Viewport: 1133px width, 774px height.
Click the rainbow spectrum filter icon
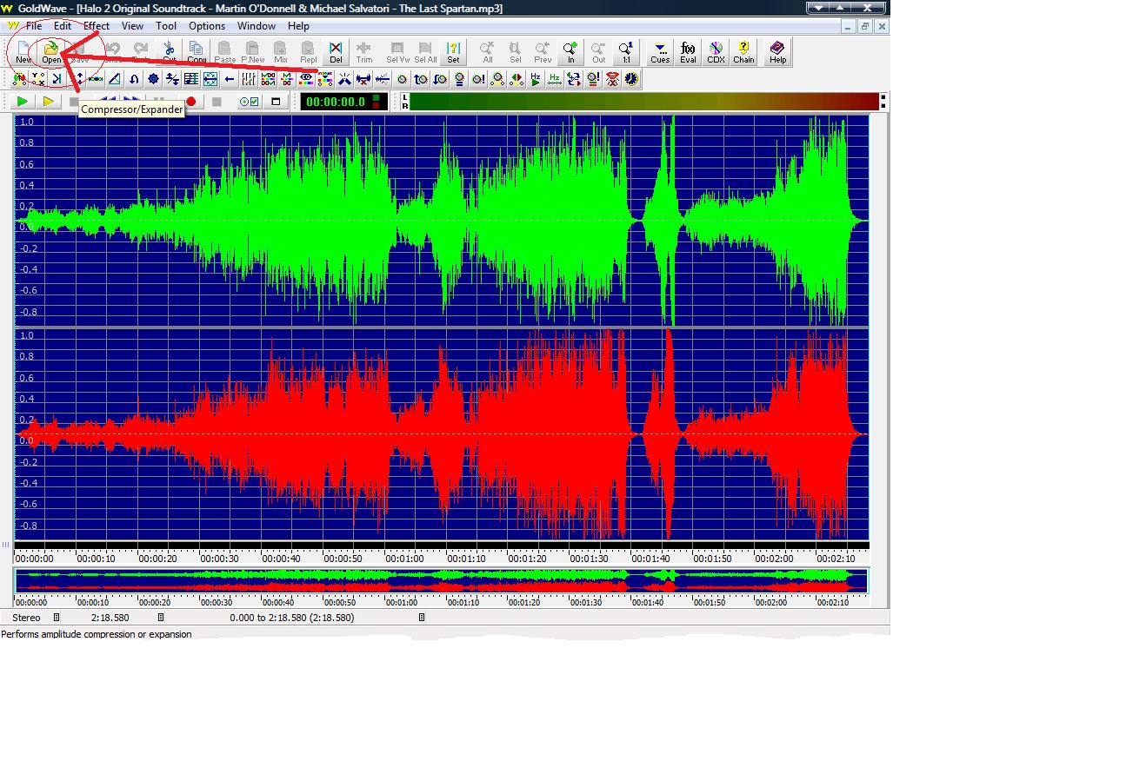(x=325, y=79)
